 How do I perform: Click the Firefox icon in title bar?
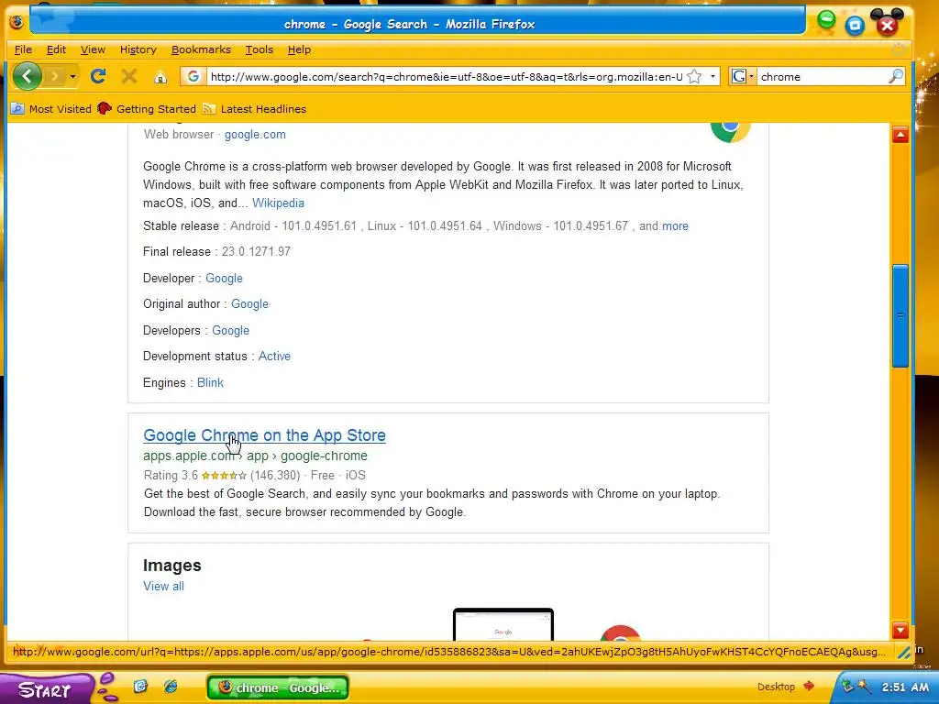pos(17,22)
